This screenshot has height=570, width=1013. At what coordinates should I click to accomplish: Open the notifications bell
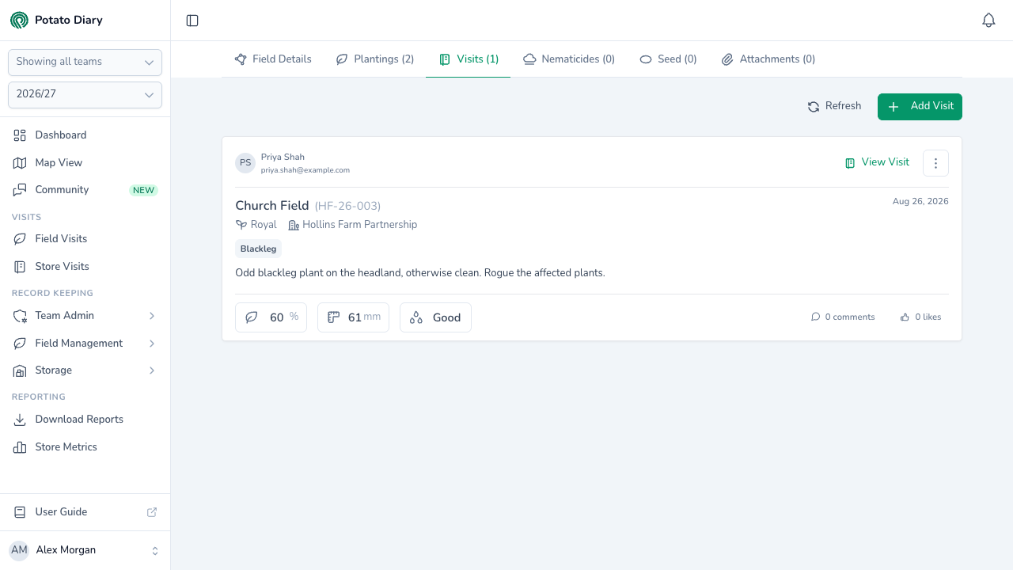coord(988,21)
